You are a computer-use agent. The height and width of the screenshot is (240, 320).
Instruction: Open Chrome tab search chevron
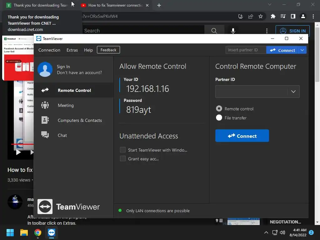point(270,4)
